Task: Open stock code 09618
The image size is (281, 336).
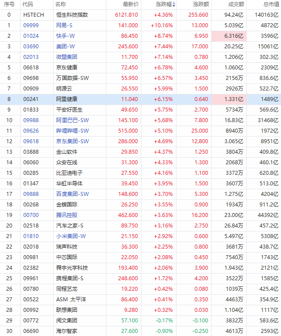Action: [x=31, y=141]
